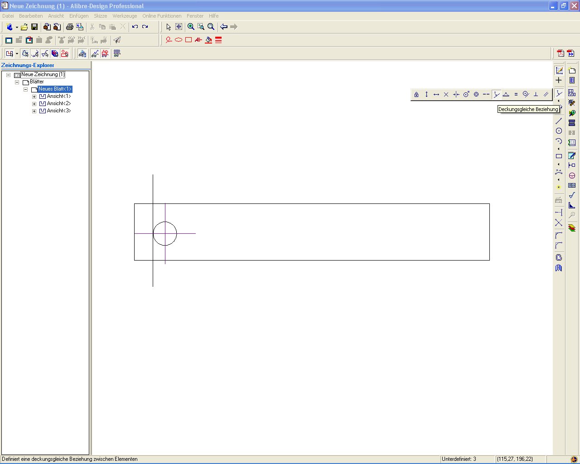
Task: Collapse Neue Zeichnung (1) tree node
Action: (x=8, y=75)
